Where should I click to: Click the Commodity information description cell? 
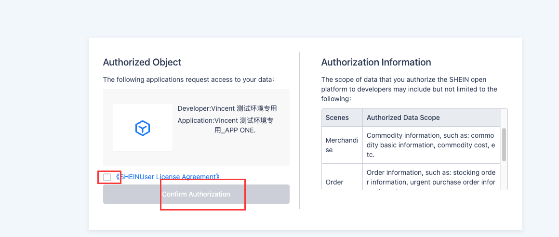431,145
